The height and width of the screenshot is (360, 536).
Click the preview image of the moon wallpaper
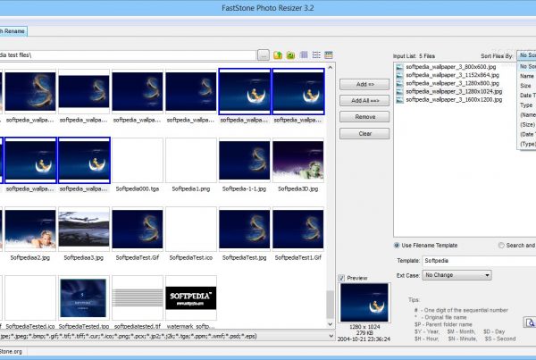point(364,303)
